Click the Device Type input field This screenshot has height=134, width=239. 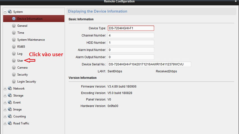(x=131, y=28)
